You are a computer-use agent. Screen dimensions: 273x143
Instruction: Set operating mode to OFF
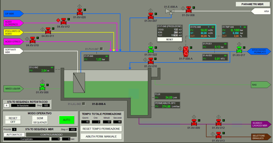13,122
